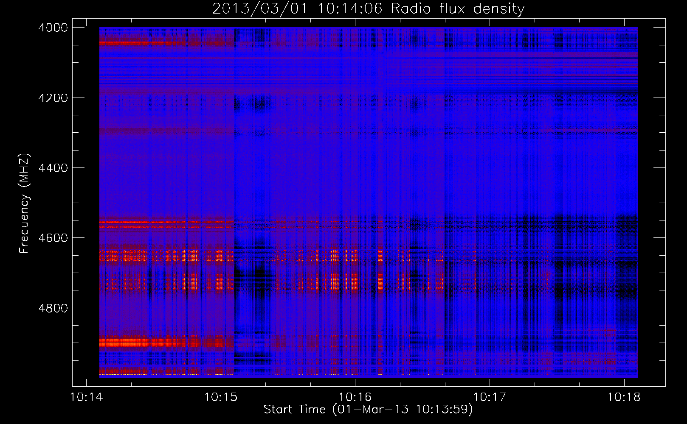Image resolution: width=687 pixels, height=424 pixels.
Task: Click the plot title "2013/03/01 10:14:06 Radio flux density"
Action: (369, 8)
